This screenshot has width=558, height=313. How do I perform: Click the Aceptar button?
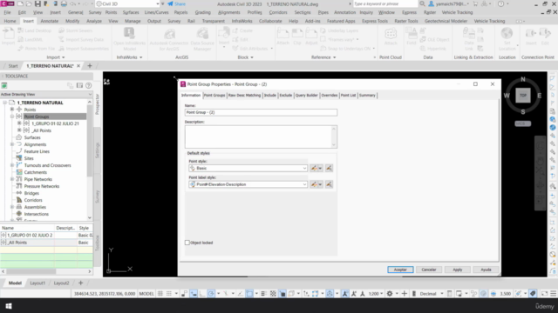point(400,270)
